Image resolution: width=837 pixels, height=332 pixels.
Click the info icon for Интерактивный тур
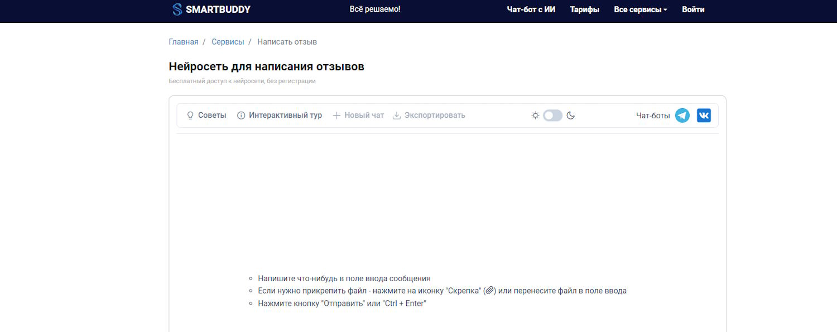241,116
